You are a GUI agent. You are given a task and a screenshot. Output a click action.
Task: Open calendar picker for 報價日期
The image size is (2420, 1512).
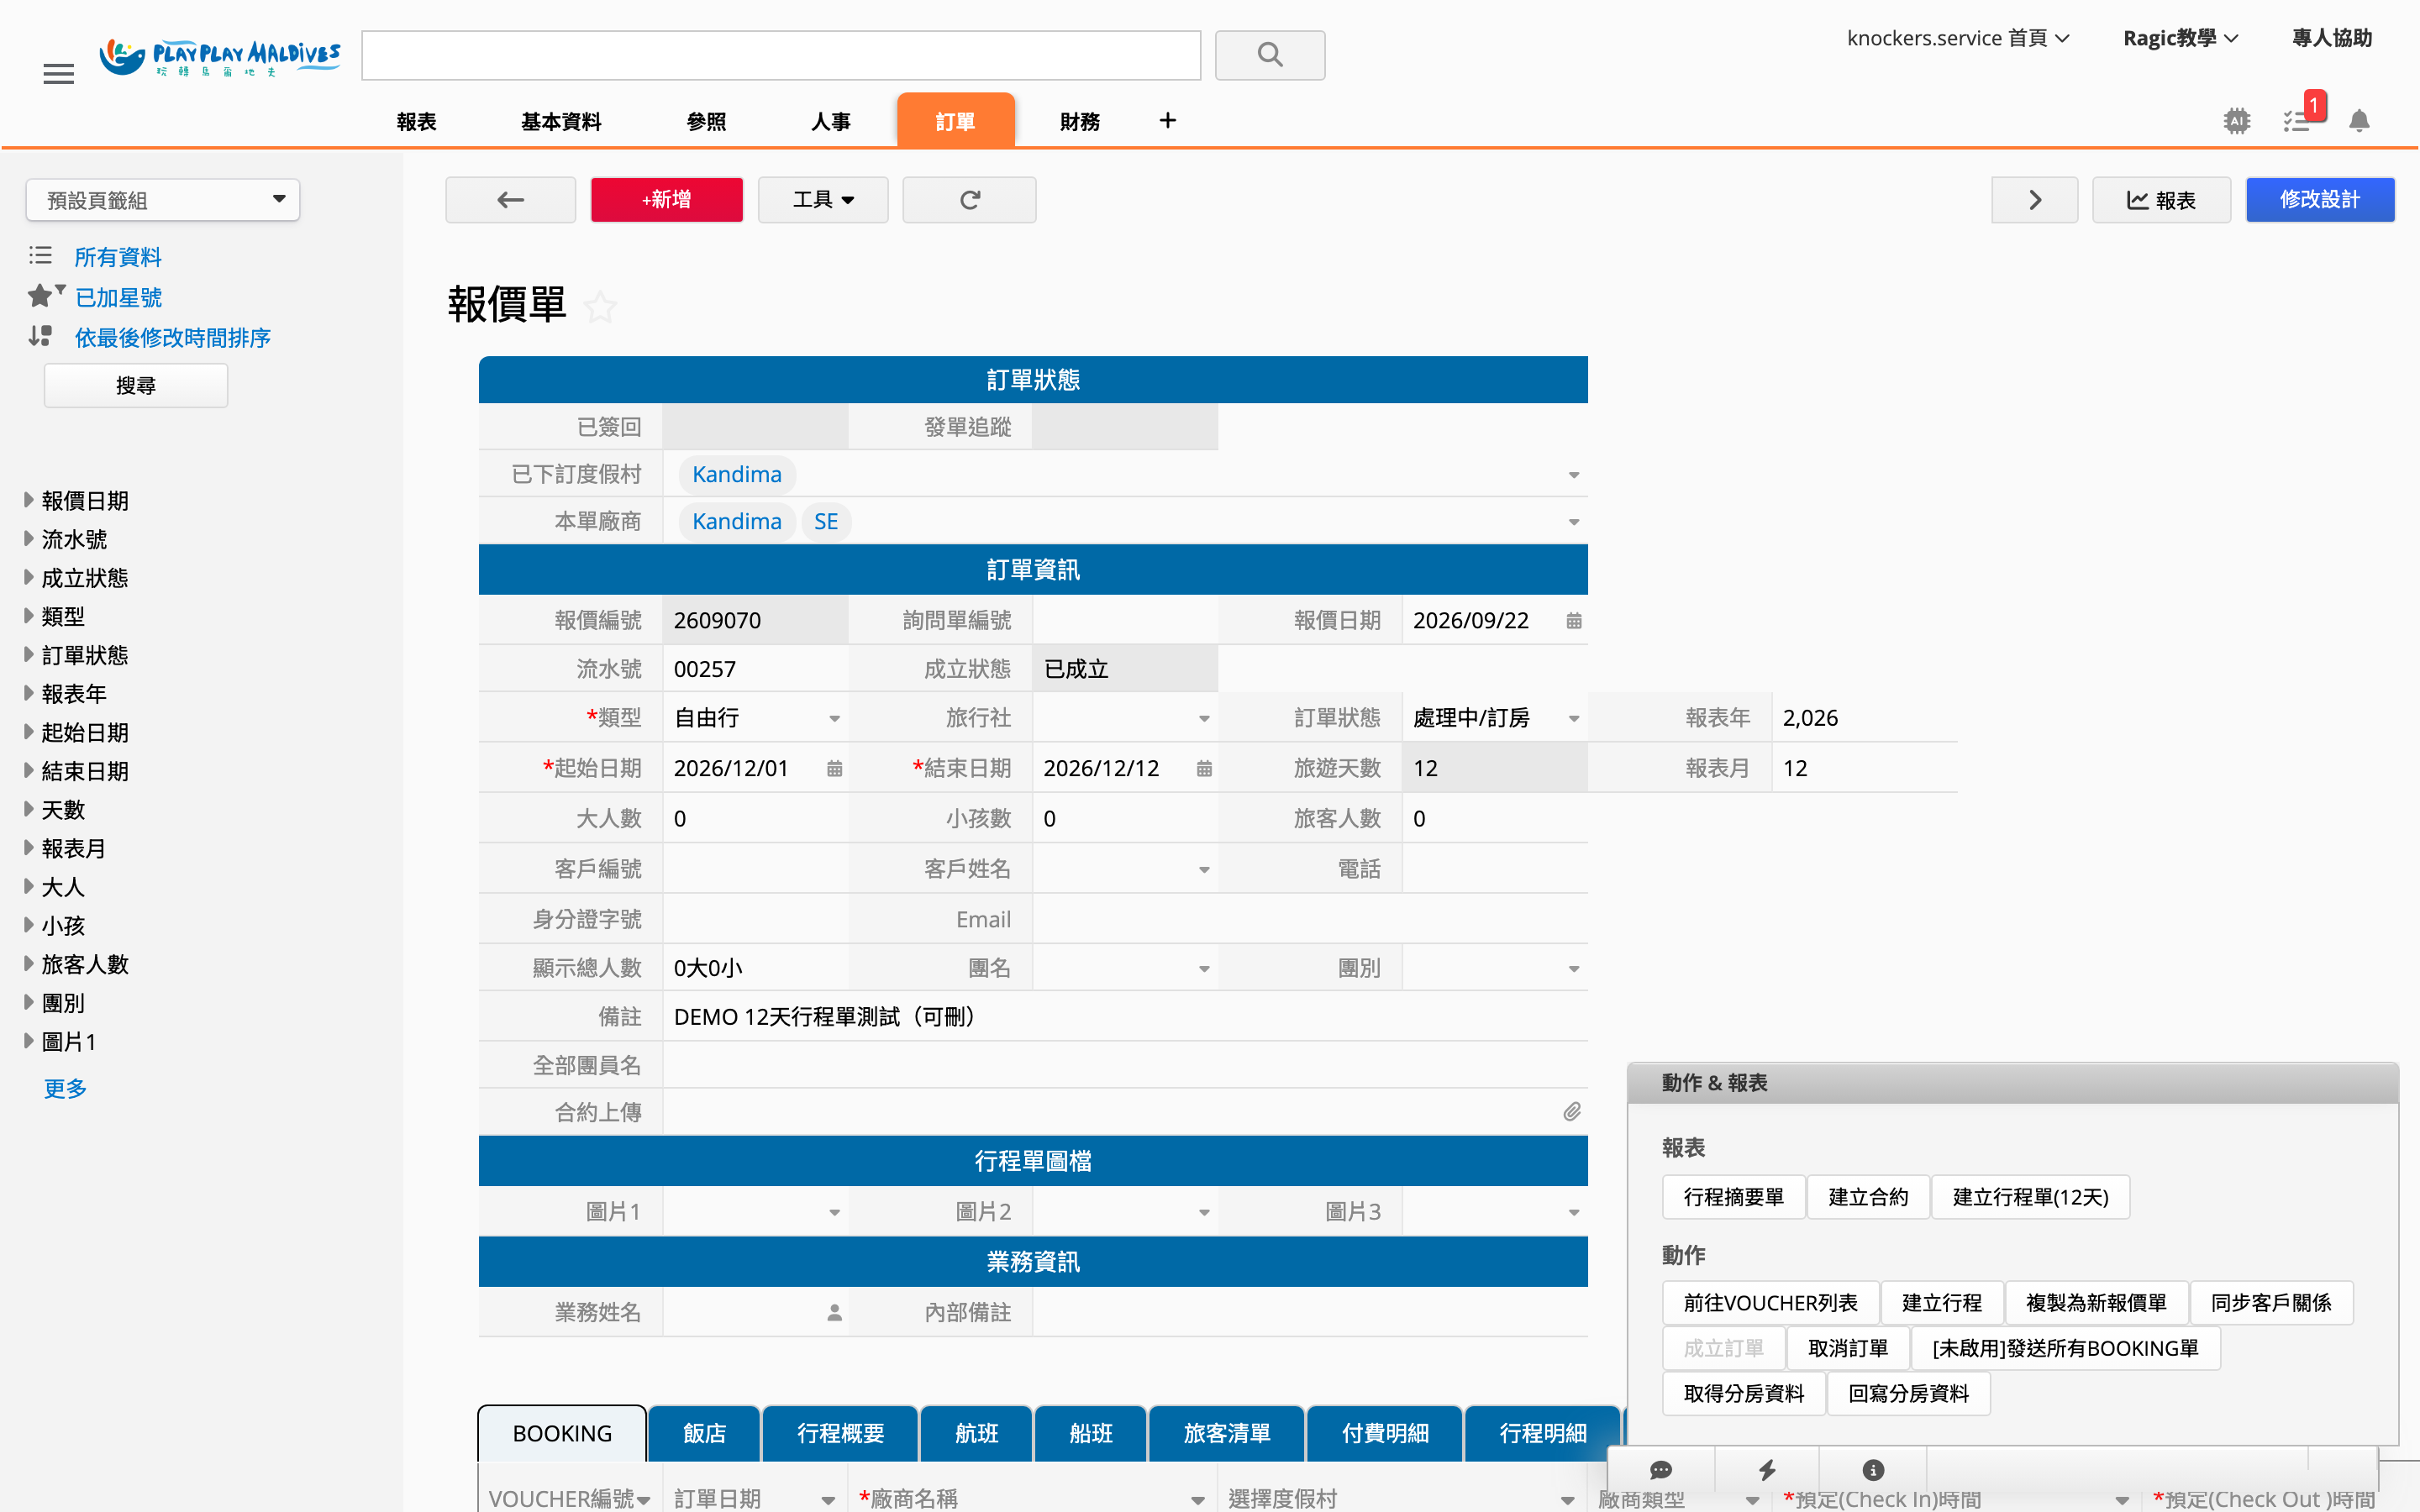coord(1574,620)
